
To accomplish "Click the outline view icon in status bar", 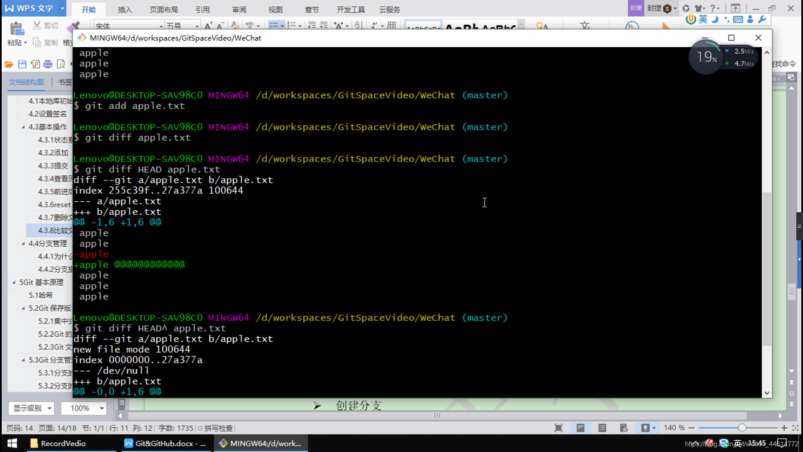I will point(602,428).
